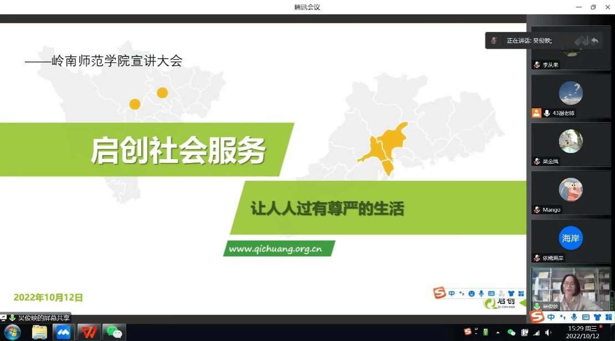Open Tencent Meeting from the taskbar

click(63, 332)
